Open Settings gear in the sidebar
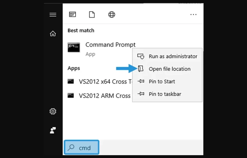The width and height of the screenshot is (247, 158). (53, 111)
